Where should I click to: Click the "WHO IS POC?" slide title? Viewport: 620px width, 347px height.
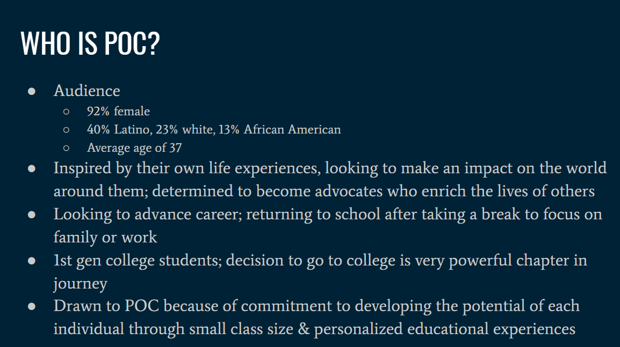coord(90,43)
